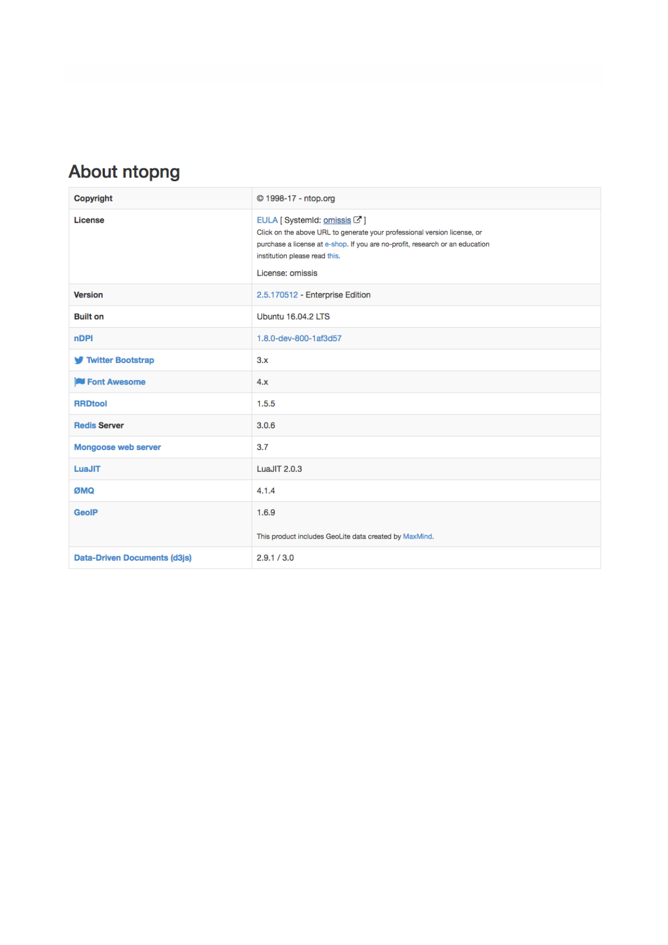
Task: Select ØMQ version '4.1.4'
Action: (x=266, y=490)
